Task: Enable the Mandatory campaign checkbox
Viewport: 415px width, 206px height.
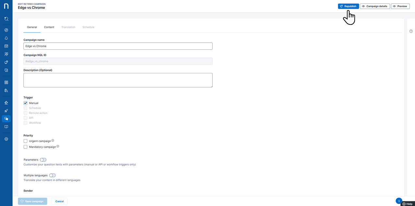Action: pyautogui.click(x=25, y=147)
